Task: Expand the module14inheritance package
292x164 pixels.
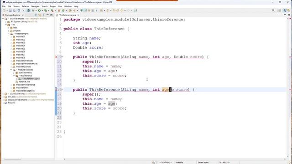Action: (x=11, y=85)
